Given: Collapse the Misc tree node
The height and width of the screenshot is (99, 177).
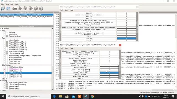Looking at the screenshot, I should click(1, 30).
